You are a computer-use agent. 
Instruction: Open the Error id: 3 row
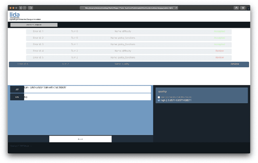[x=129, y=44]
